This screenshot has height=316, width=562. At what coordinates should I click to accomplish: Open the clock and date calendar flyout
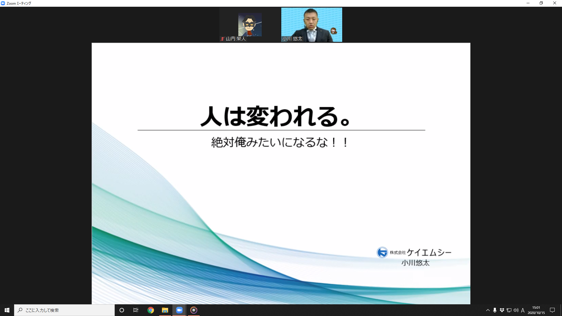(x=536, y=310)
